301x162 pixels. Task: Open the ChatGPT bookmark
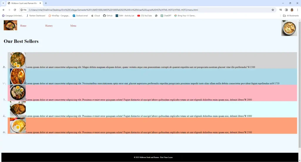(166, 16)
